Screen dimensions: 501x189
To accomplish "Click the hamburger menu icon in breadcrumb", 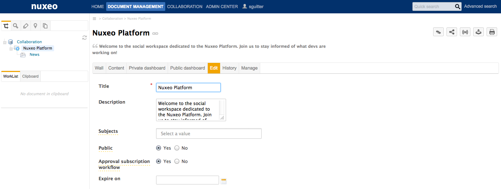I will point(94,18).
